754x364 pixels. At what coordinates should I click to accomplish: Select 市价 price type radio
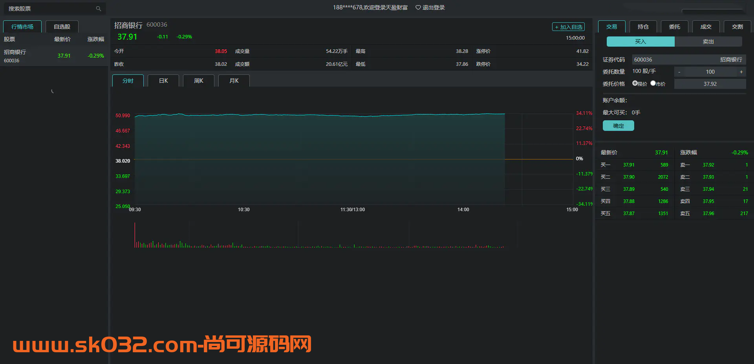pos(653,83)
